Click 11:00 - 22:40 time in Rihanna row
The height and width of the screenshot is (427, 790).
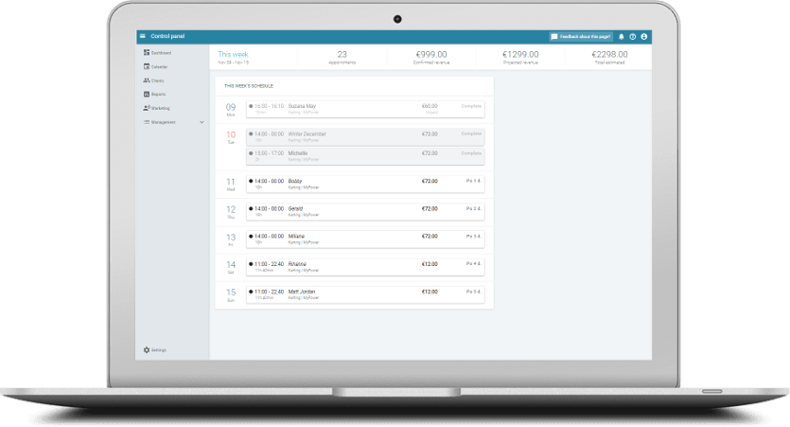click(269, 264)
